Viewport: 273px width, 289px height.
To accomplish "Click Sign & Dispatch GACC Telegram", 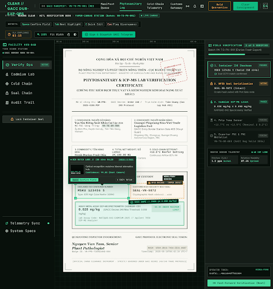I will pos(109,34).
